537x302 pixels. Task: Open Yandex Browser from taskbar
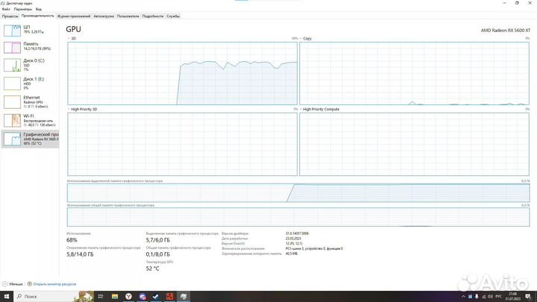[x=128, y=297]
